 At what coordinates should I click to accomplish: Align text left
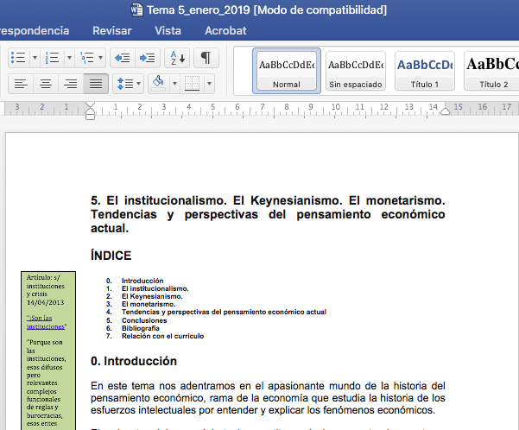pyautogui.click(x=21, y=84)
